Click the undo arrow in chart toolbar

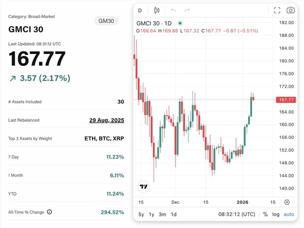tap(173, 10)
